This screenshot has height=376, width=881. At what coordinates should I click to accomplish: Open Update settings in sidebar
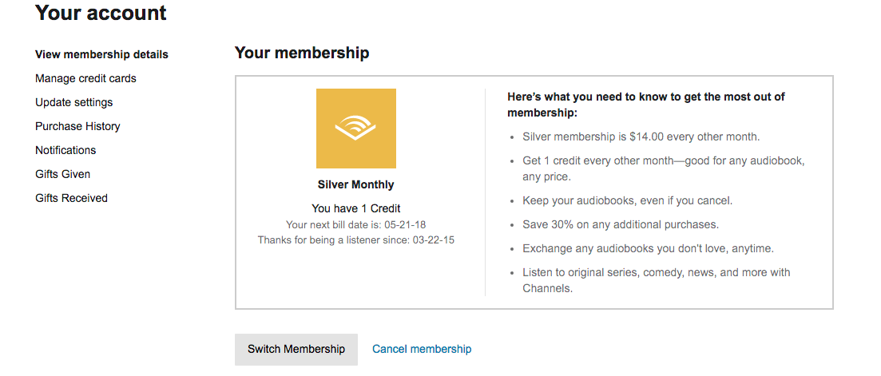tap(73, 102)
